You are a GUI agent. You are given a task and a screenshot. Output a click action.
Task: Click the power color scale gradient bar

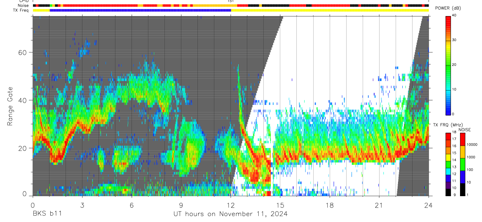point(448,65)
